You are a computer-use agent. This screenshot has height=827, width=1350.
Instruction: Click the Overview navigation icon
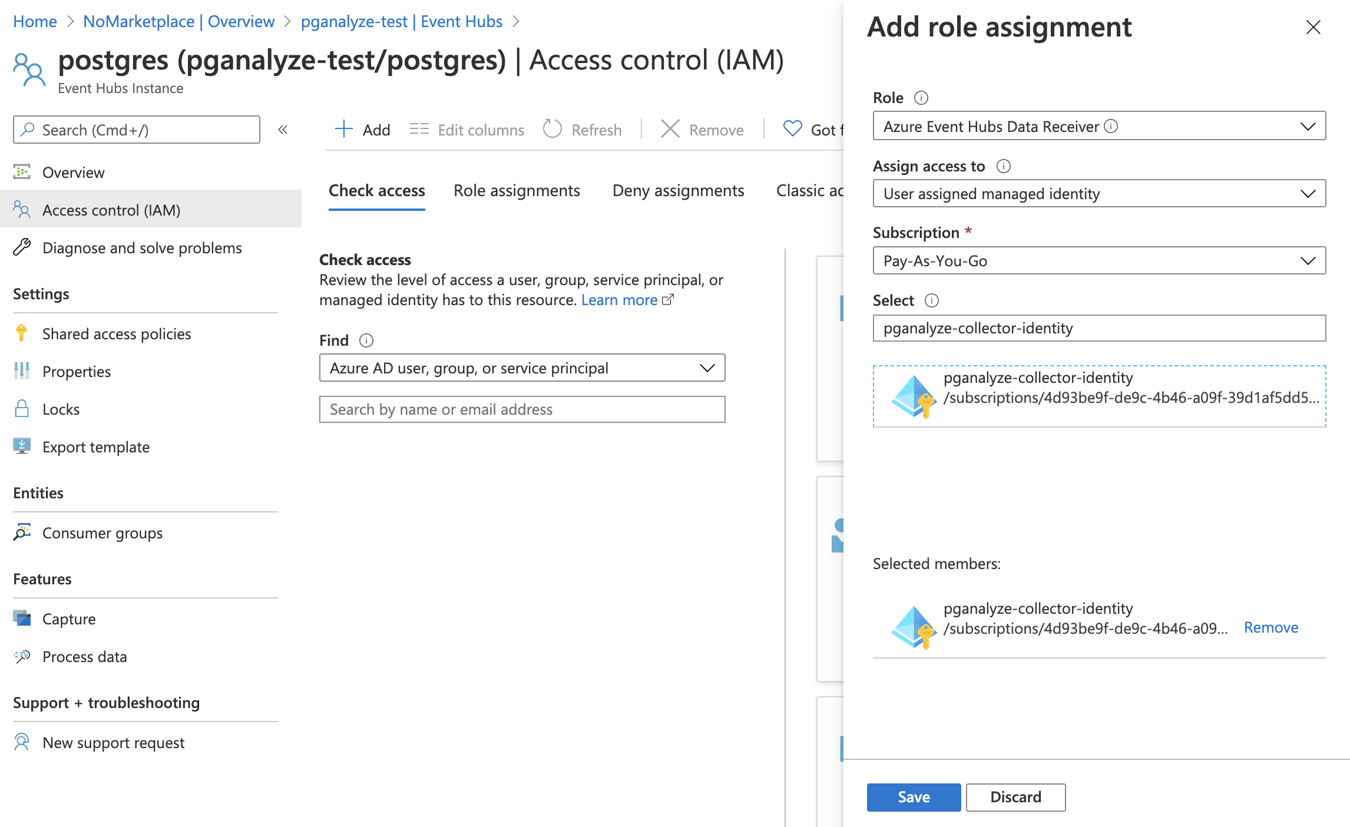(21, 173)
